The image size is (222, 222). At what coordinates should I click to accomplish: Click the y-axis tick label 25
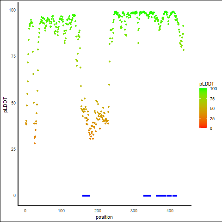pos(13,149)
